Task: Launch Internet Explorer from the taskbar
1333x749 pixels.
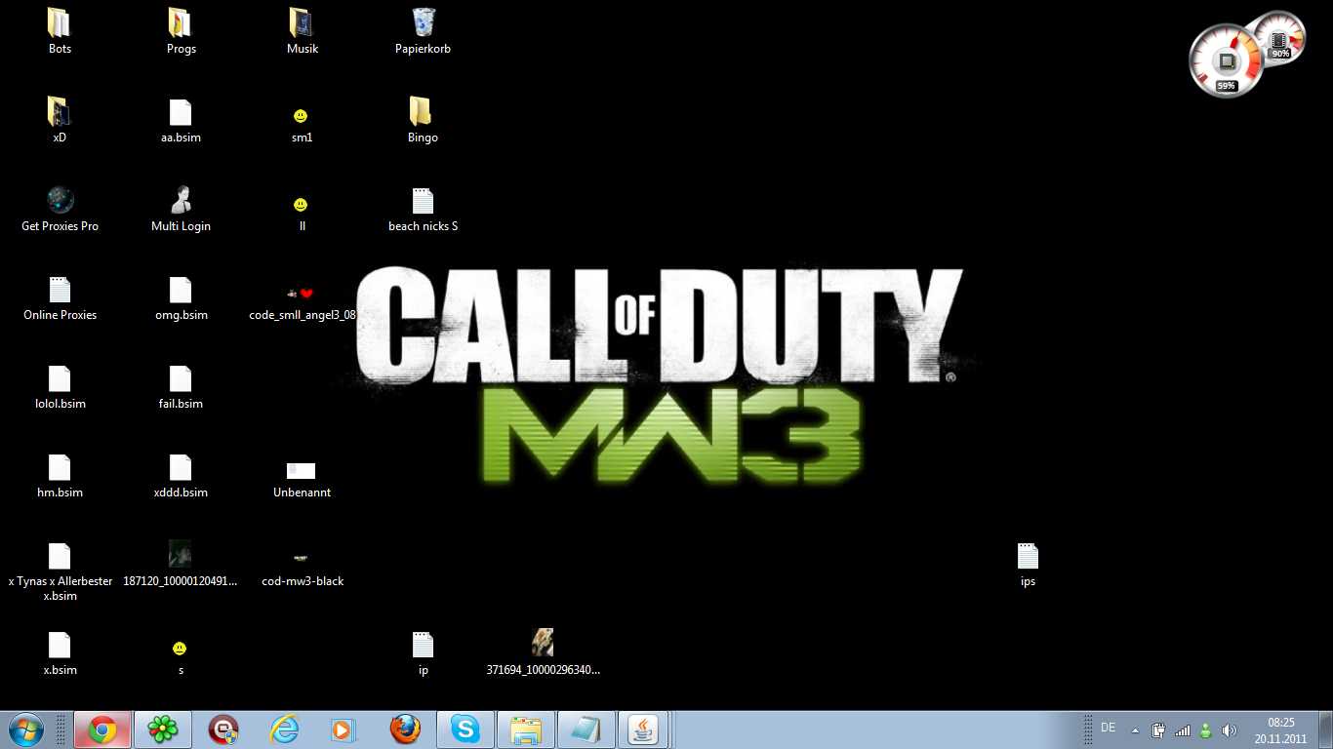Action: [284, 729]
